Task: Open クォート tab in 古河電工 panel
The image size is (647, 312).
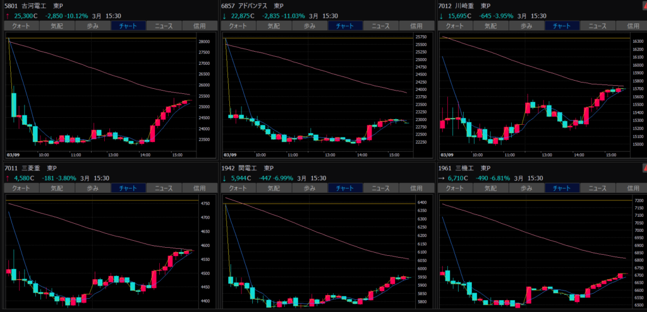Action: pyautogui.click(x=21, y=26)
